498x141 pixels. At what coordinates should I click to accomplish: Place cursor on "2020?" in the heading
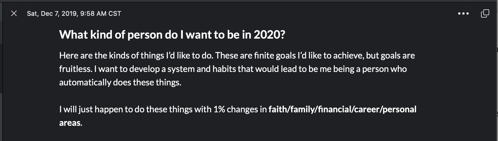tap(269, 35)
